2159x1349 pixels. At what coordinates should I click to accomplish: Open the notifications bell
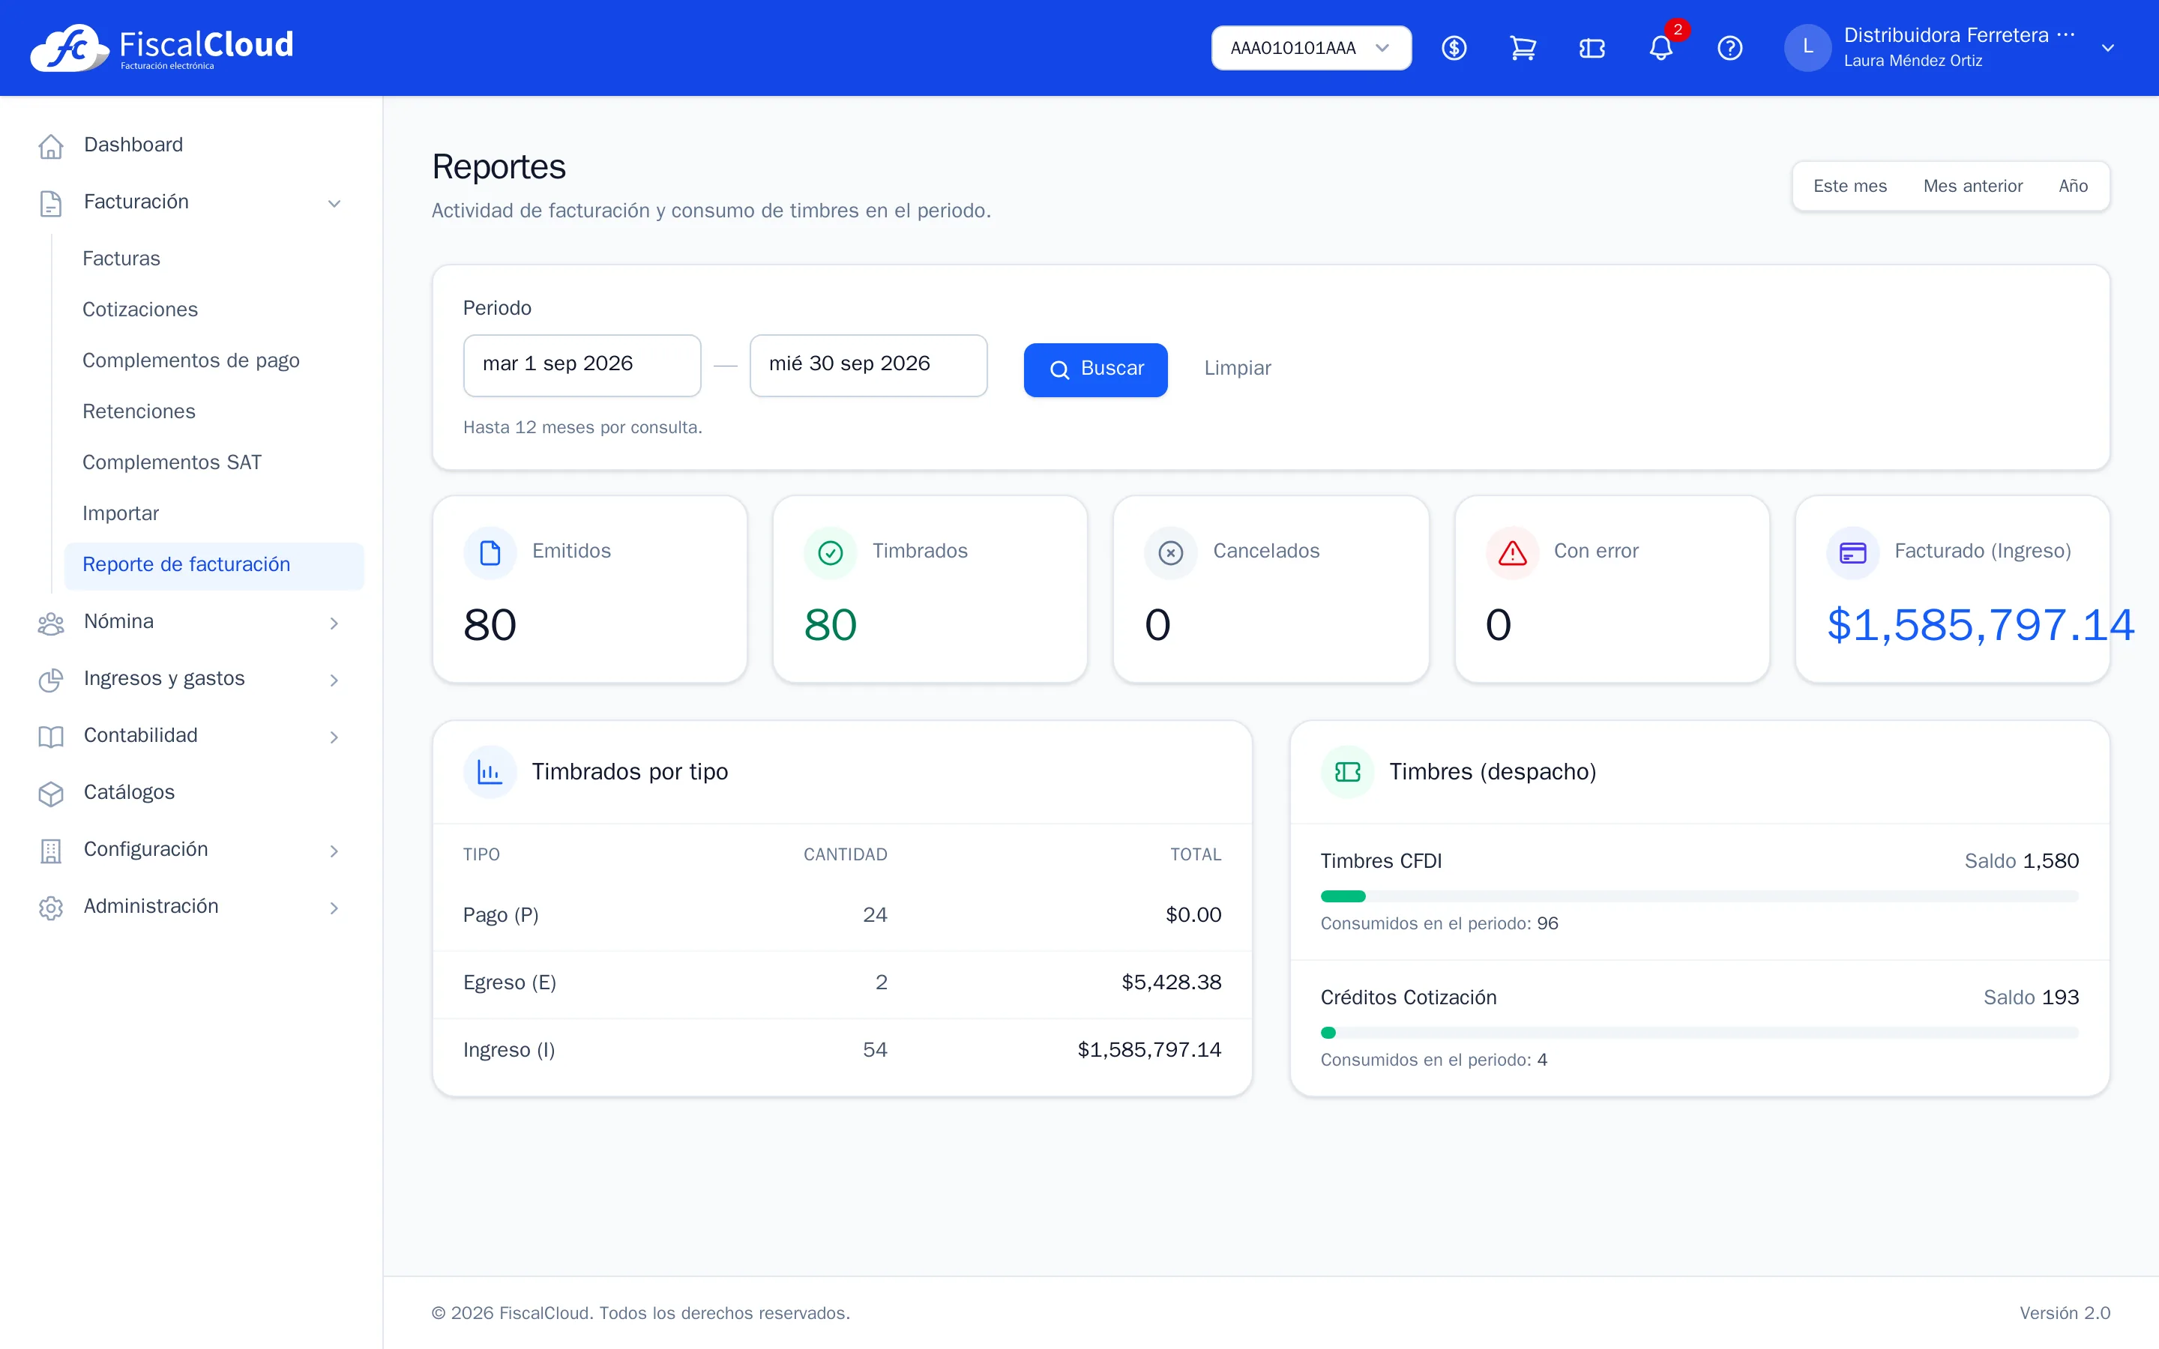1660,48
